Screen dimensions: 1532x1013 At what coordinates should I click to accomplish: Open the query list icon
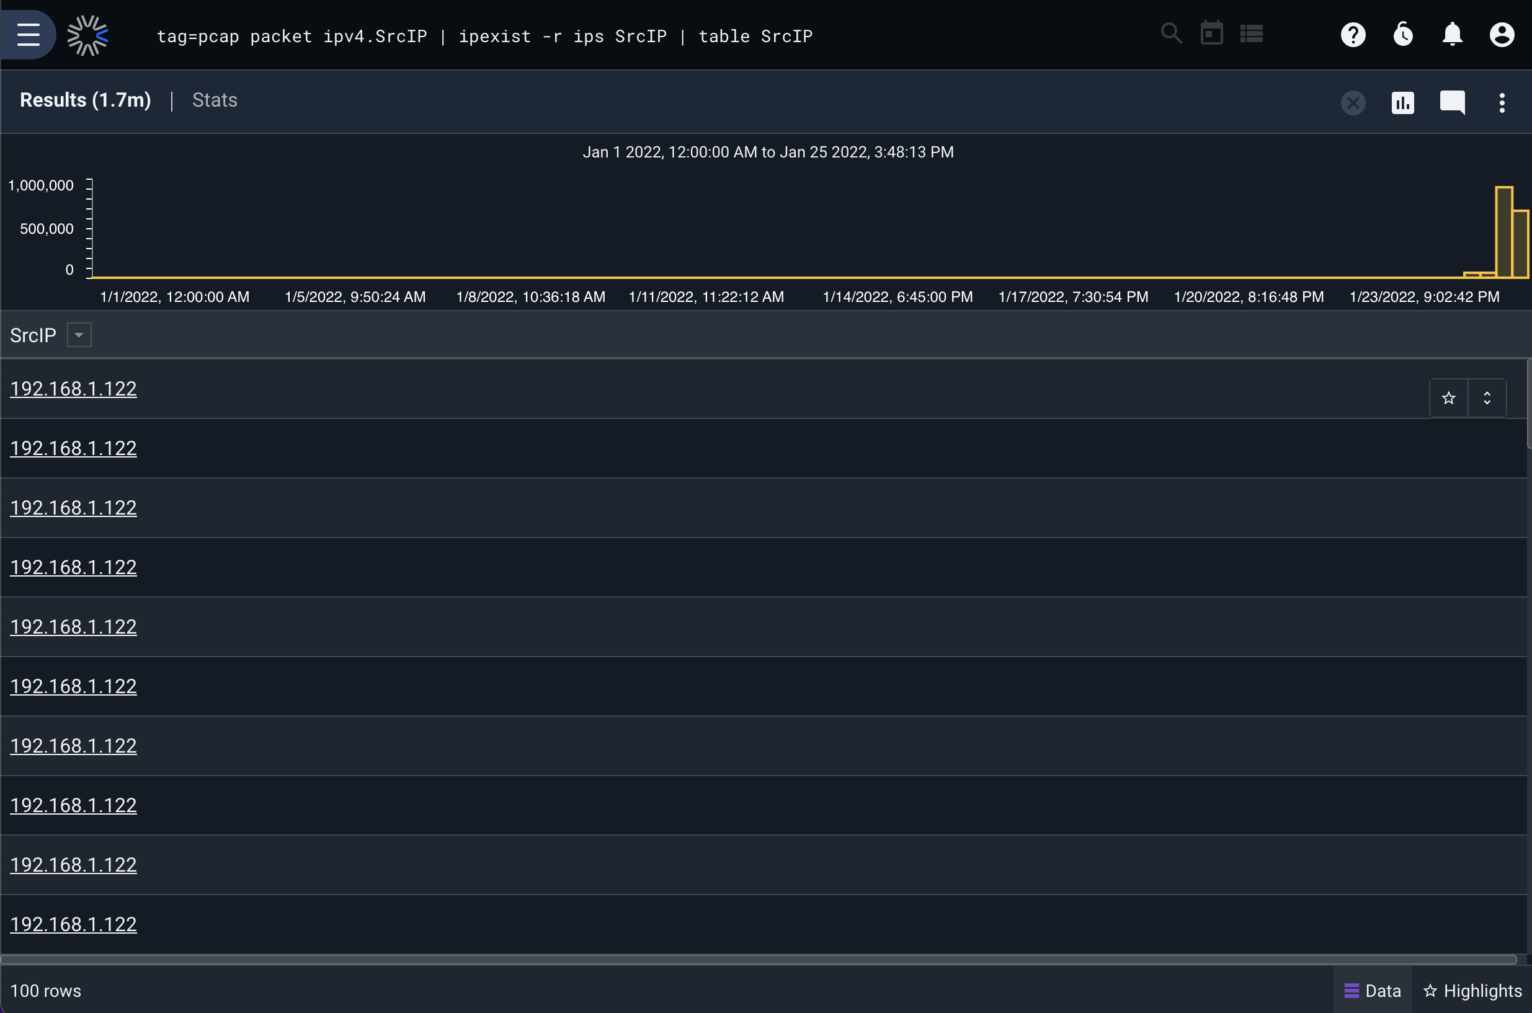tap(1252, 33)
